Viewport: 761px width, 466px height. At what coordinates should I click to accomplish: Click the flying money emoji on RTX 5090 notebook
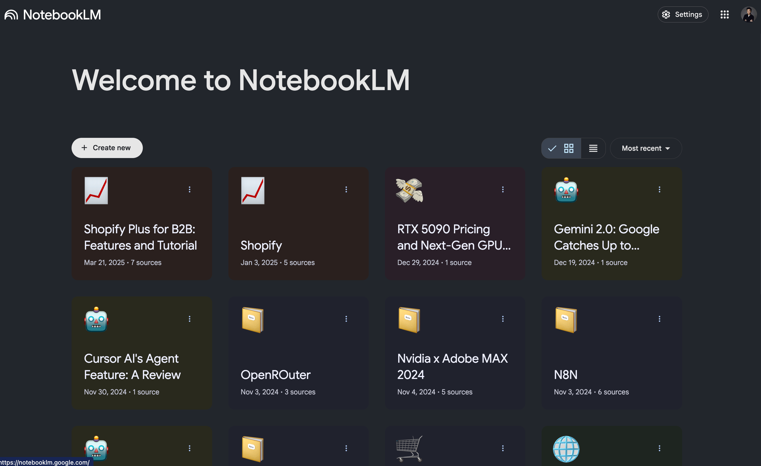[x=409, y=190]
